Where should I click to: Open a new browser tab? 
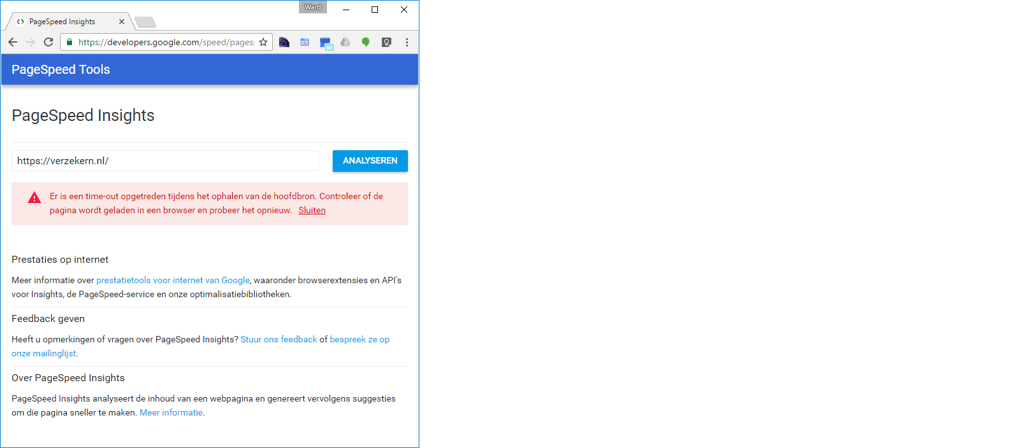[x=145, y=22]
